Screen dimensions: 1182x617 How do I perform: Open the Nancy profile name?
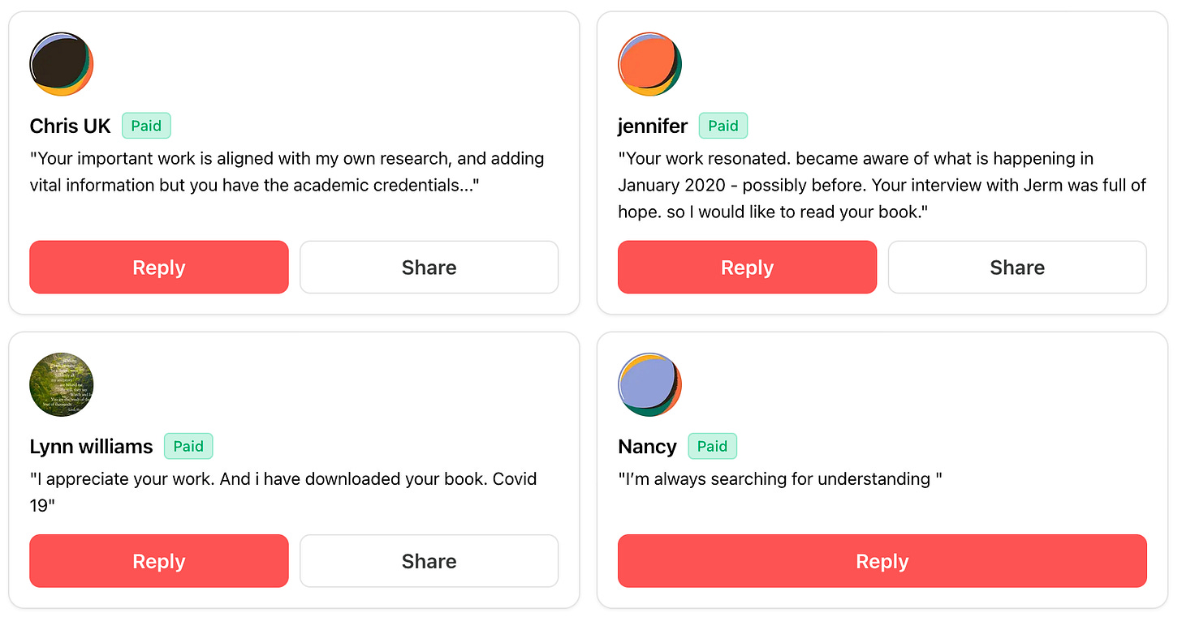click(x=647, y=447)
